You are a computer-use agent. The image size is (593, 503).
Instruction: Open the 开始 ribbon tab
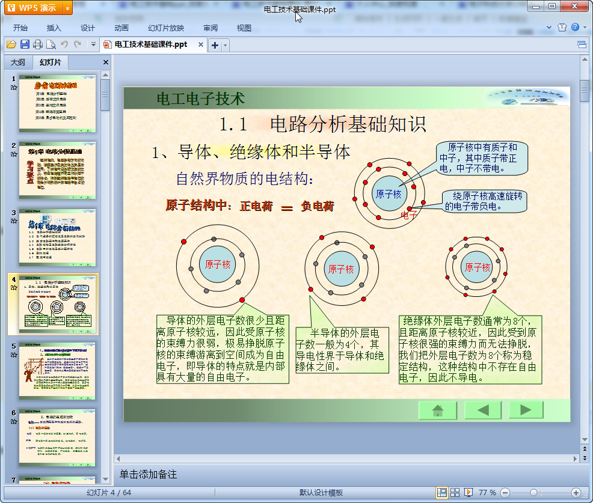pyautogui.click(x=20, y=28)
